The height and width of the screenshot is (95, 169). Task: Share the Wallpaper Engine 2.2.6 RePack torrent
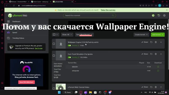pyautogui.click(x=145, y=42)
